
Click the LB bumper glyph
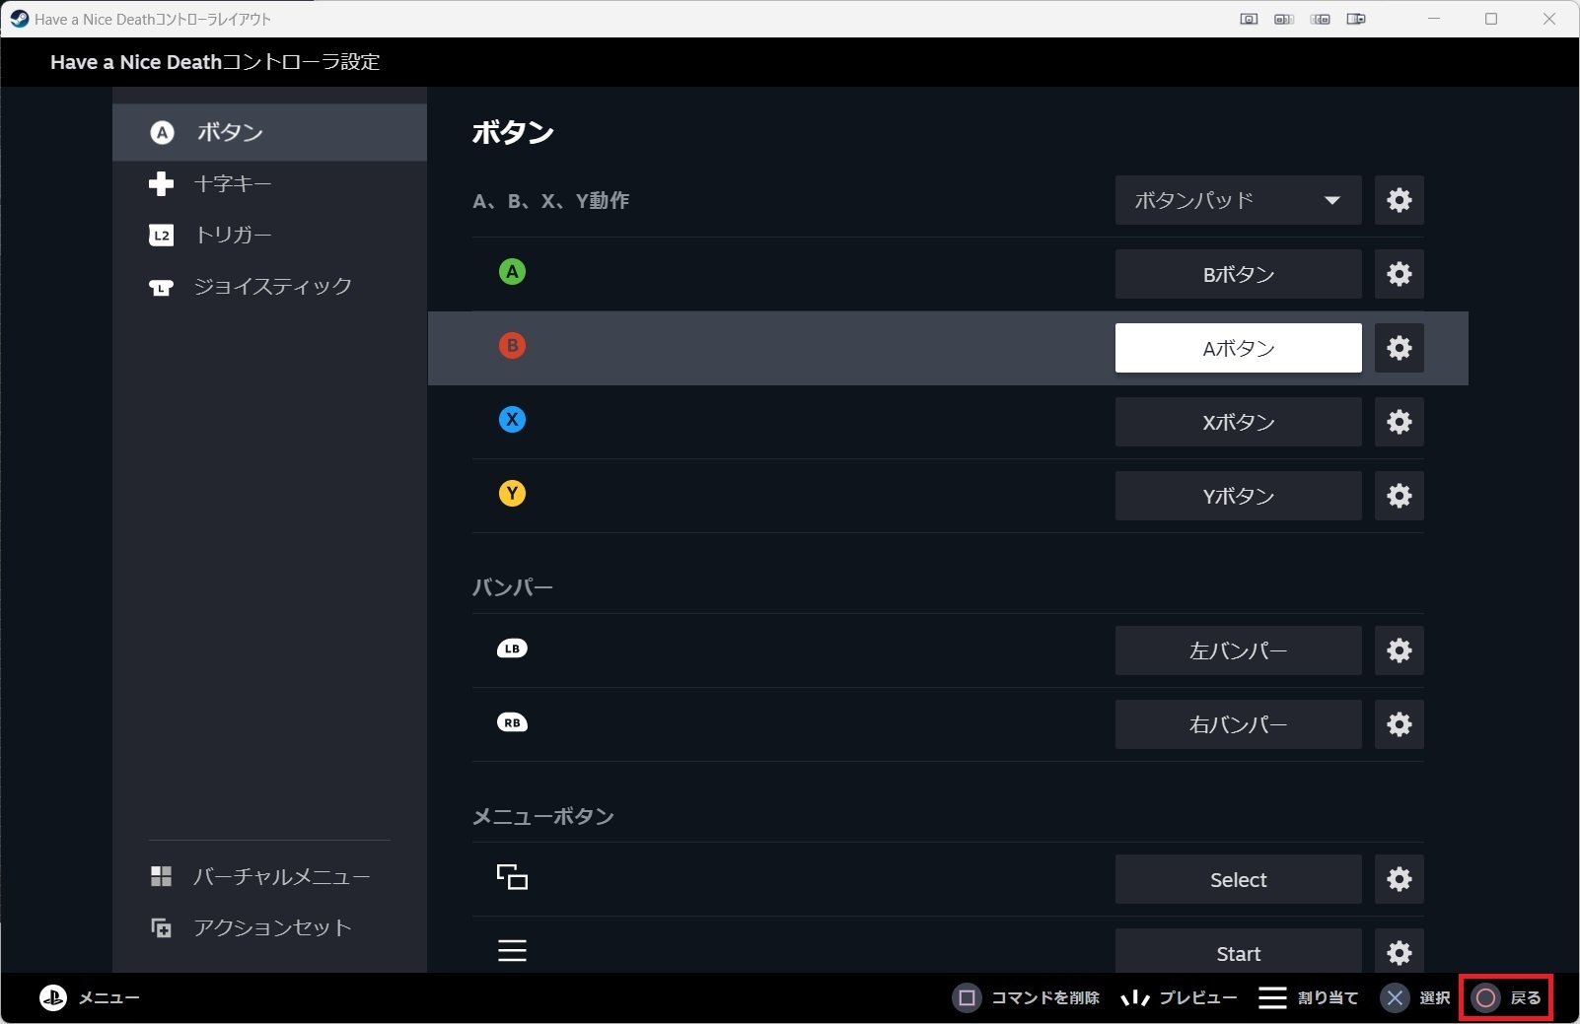(512, 649)
